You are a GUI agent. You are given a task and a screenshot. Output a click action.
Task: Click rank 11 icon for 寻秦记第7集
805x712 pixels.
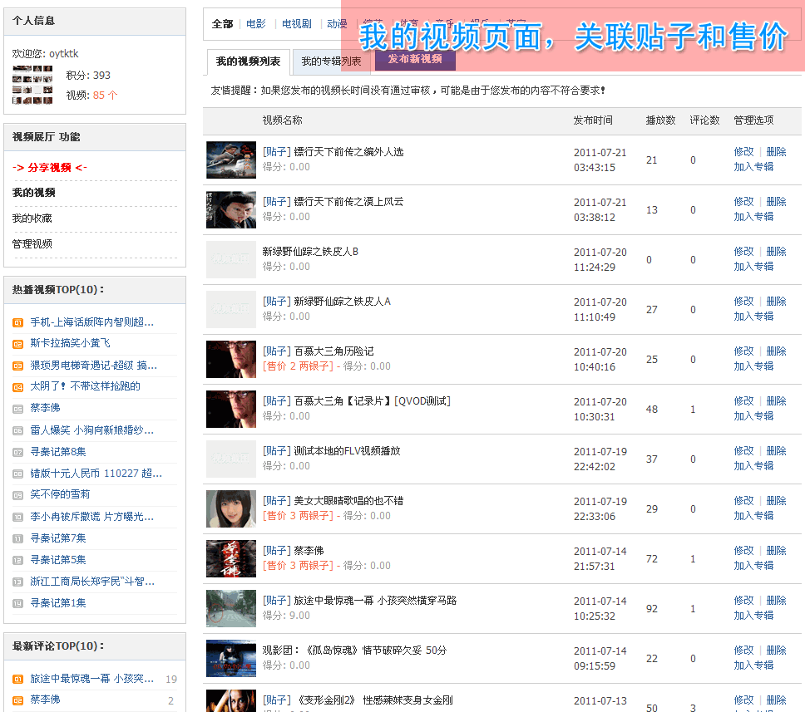18,538
